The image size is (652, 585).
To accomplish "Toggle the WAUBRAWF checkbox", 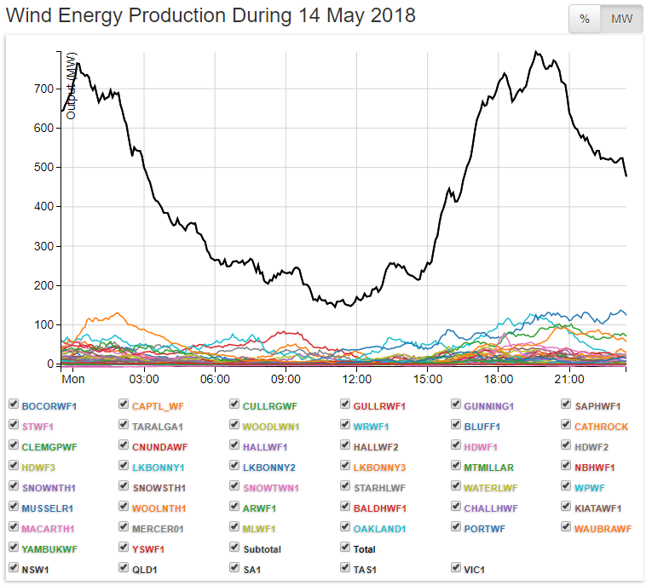I will tap(568, 528).
